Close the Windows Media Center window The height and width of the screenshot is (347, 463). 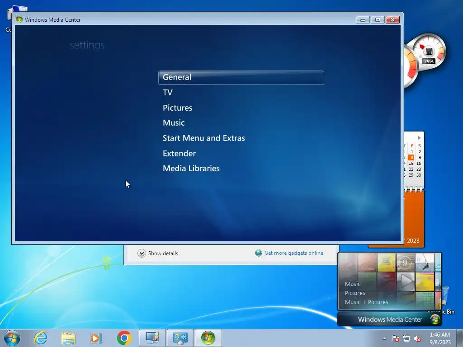point(392,20)
